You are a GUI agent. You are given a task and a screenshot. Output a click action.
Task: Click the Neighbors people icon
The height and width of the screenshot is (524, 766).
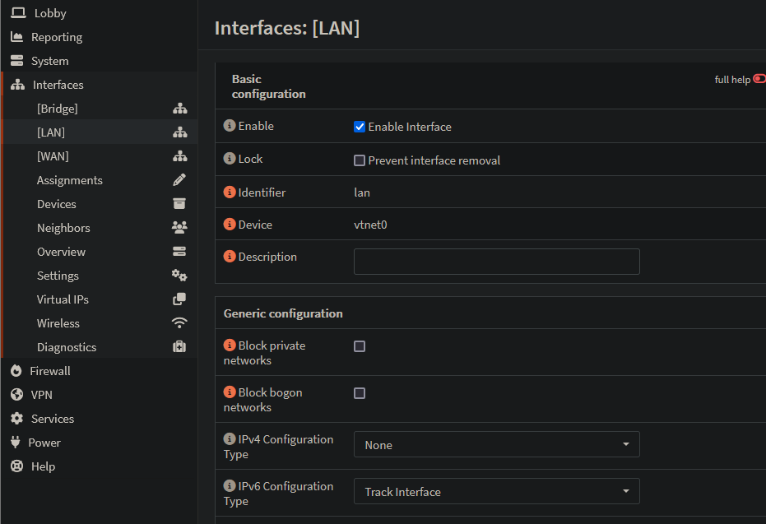pyautogui.click(x=179, y=228)
